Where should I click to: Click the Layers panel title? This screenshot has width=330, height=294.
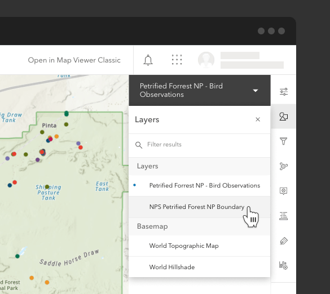147,119
